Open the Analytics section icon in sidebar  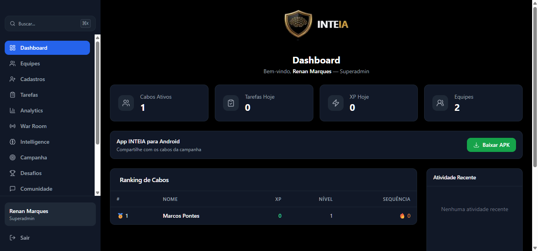13,110
